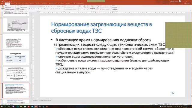
Task: Open the user account avatar
Action: [x=180, y=1]
